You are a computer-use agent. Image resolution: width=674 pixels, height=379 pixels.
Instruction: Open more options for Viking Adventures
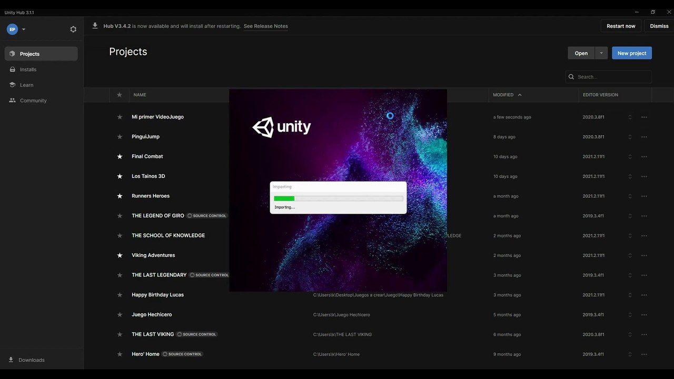[x=644, y=255]
